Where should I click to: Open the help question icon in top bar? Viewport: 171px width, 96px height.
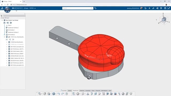[165, 8]
